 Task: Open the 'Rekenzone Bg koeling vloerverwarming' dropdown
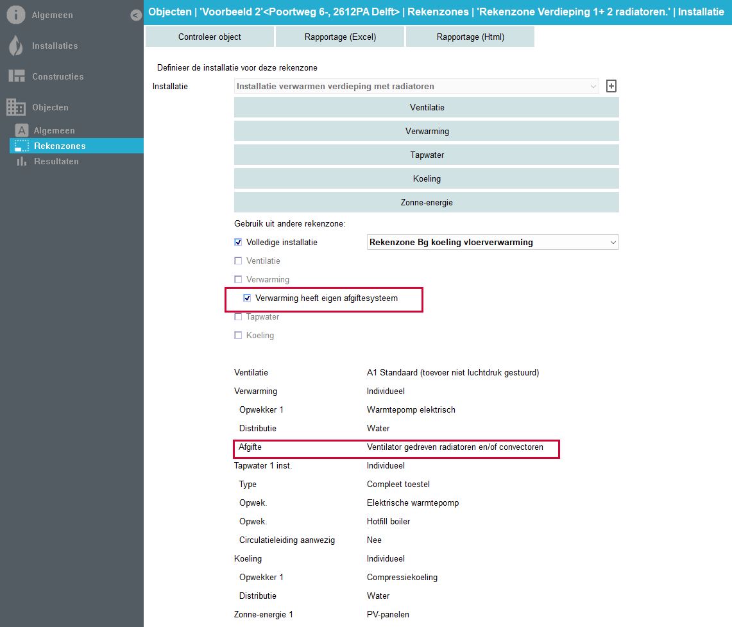point(493,243)
